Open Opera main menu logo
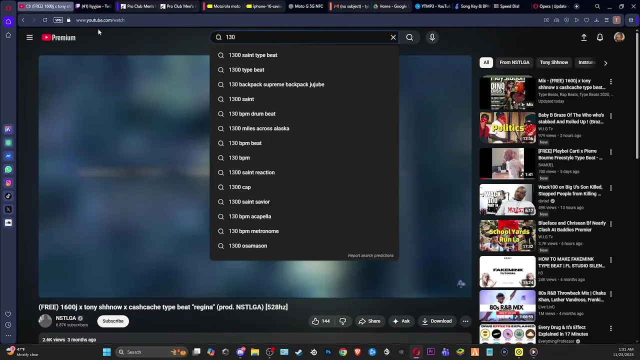 click(x=8, y=7)
